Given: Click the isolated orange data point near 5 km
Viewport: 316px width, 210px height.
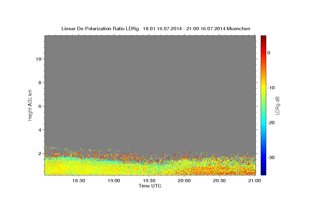Looking at the screenshot, I should (205, 117).
